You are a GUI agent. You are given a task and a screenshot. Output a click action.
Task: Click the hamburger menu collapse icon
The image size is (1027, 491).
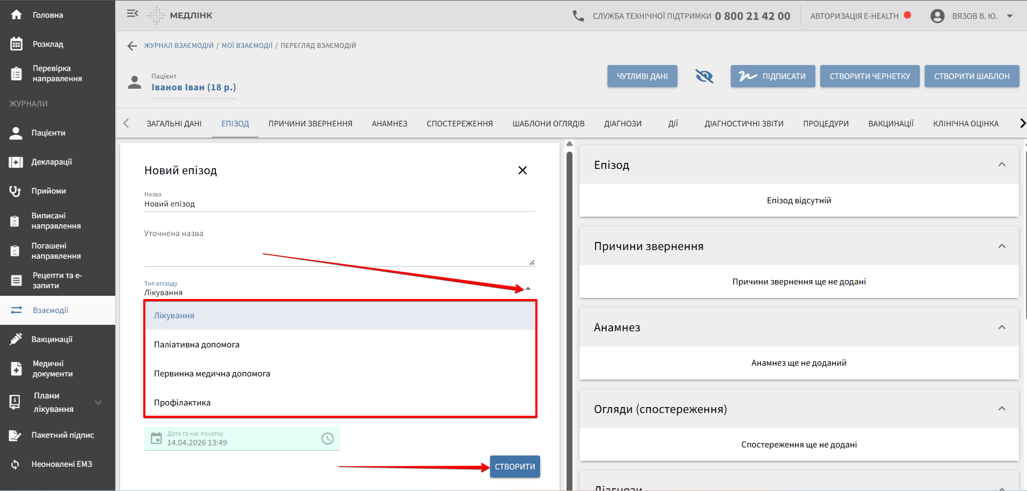point(132,14)
